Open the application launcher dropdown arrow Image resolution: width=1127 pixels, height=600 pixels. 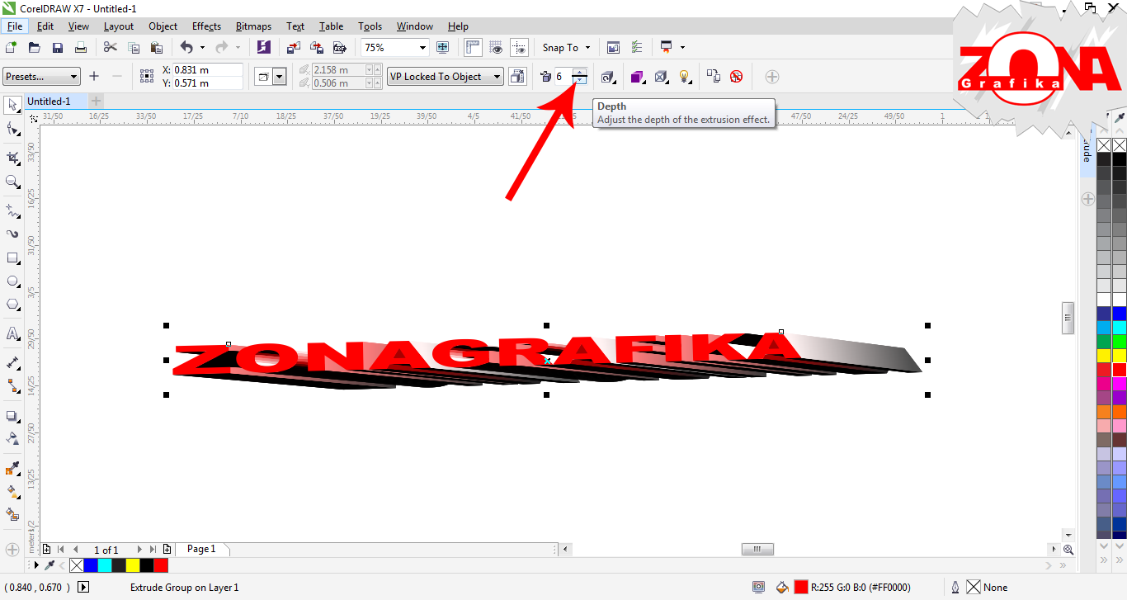point(682,48)
